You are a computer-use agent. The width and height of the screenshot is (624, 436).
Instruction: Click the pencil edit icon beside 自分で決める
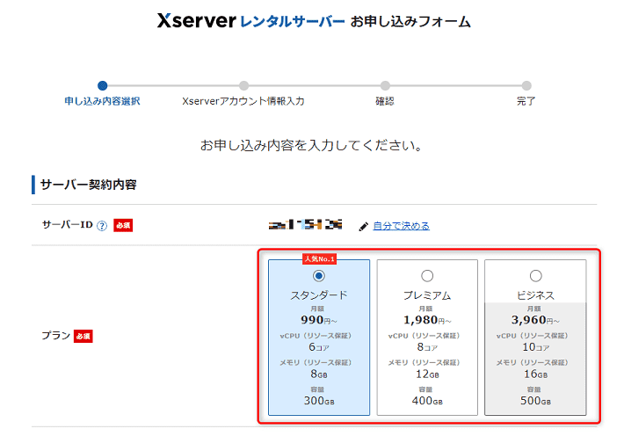[x=363, y=227]
